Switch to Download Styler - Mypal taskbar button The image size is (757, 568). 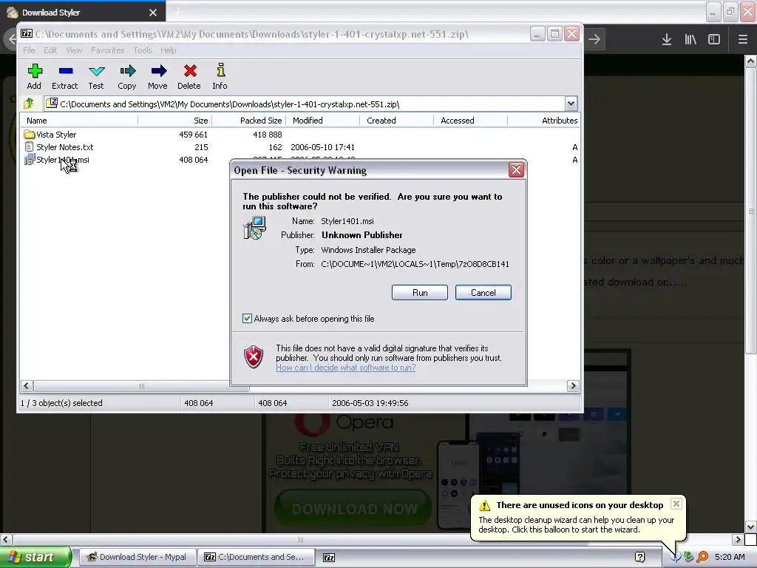tap(137, 557)
